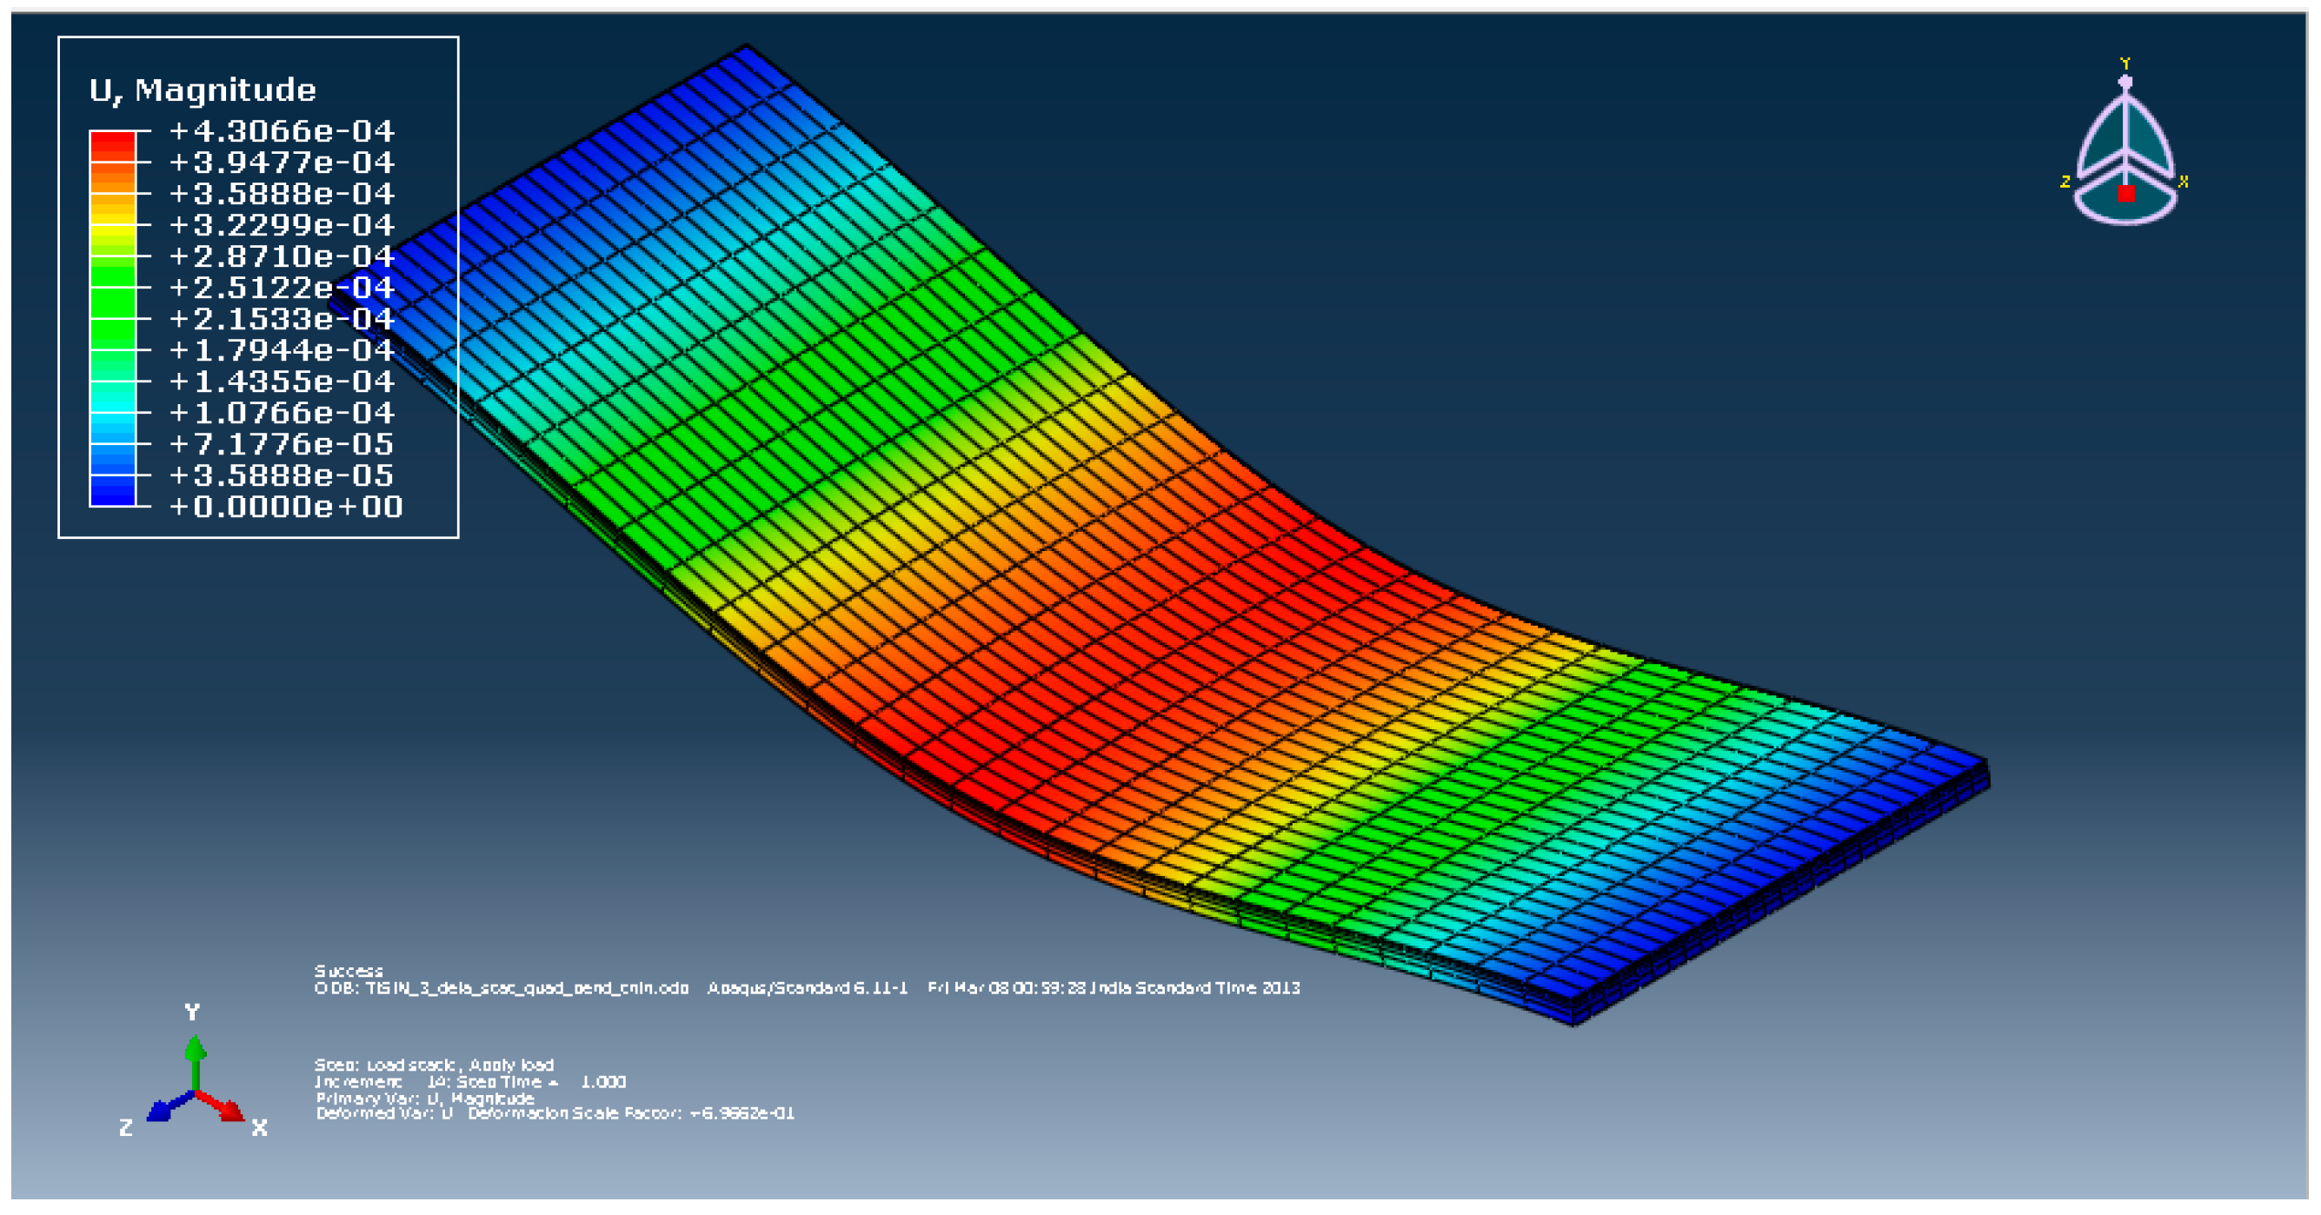Click the ODB file name text line
This screenshot has width=2321, height=1215.
[501, 988]
